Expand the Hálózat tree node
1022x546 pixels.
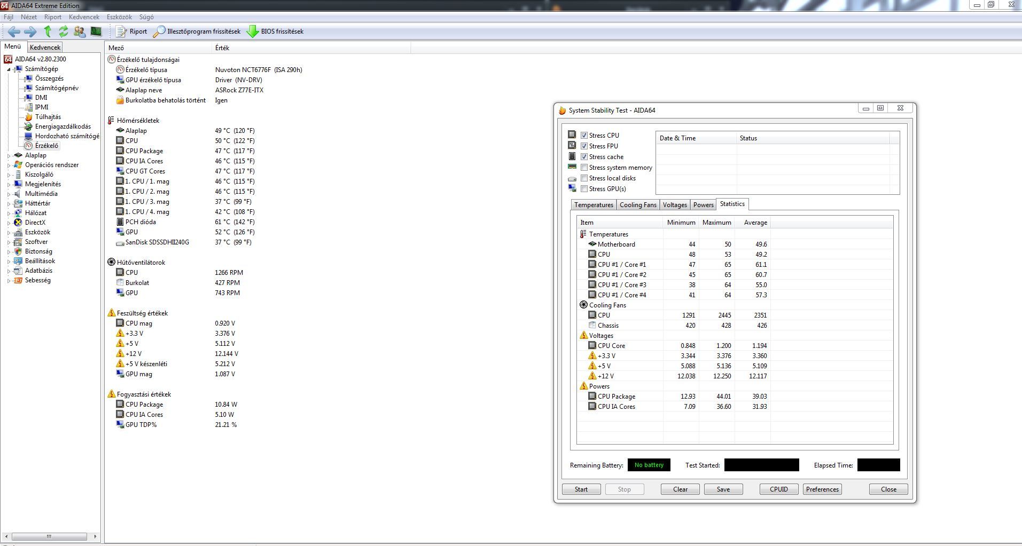point(9,213)
